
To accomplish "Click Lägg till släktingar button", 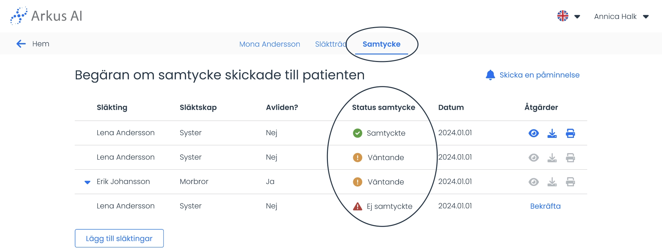I will 119,238.
